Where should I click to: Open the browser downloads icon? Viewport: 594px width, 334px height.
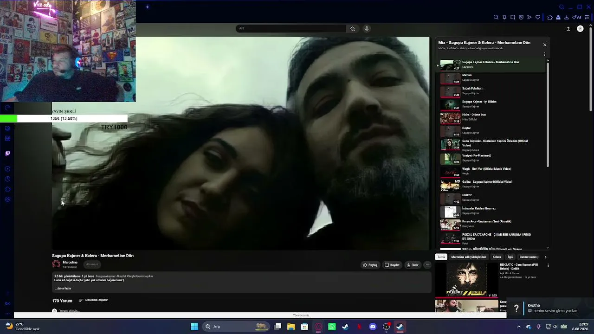point(567,17)
